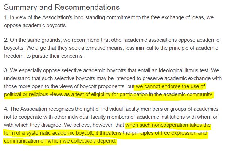
Task: Click 'oppose academic boycotts.' ending item one
Action: coord(35,25)
